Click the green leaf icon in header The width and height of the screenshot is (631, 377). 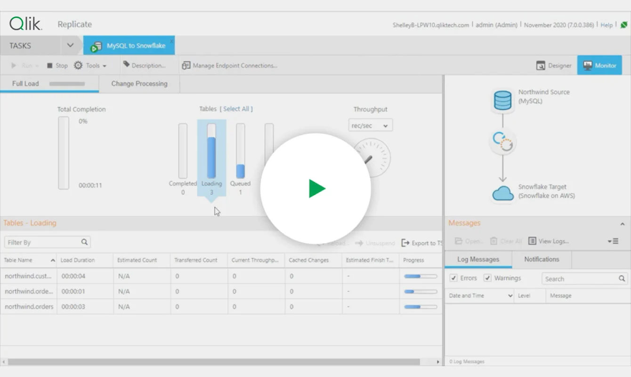pos(623,25)
